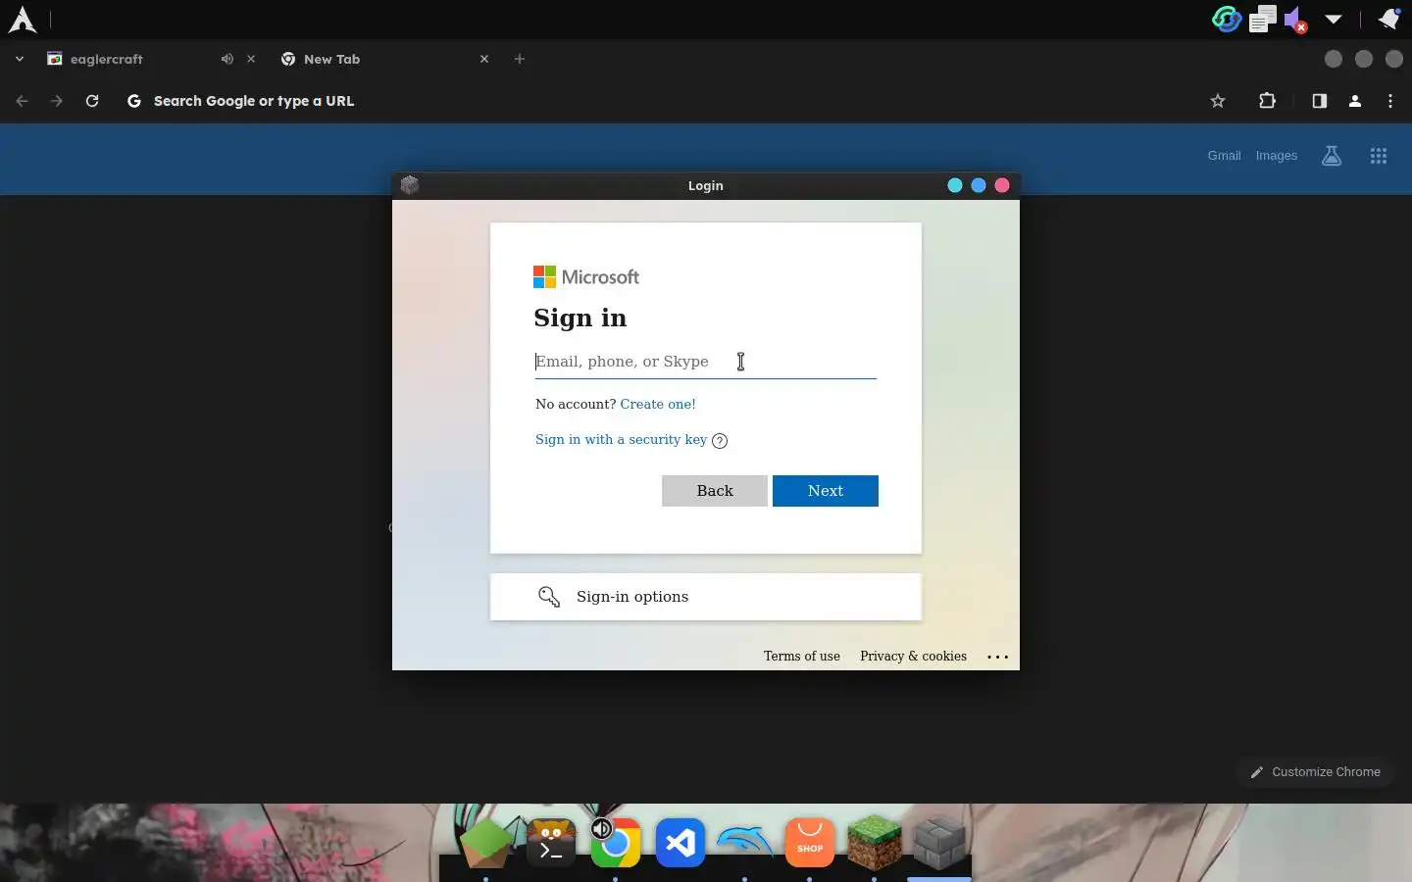Open the stone block launcher in dock
The width and height of the screenshot is (1412, 882).
click(939, 843)
